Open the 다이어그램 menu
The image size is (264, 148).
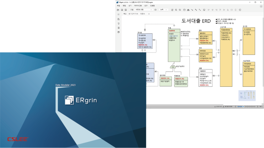(138, 6)
